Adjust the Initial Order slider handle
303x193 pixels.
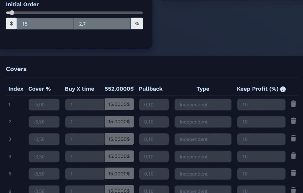12,13
